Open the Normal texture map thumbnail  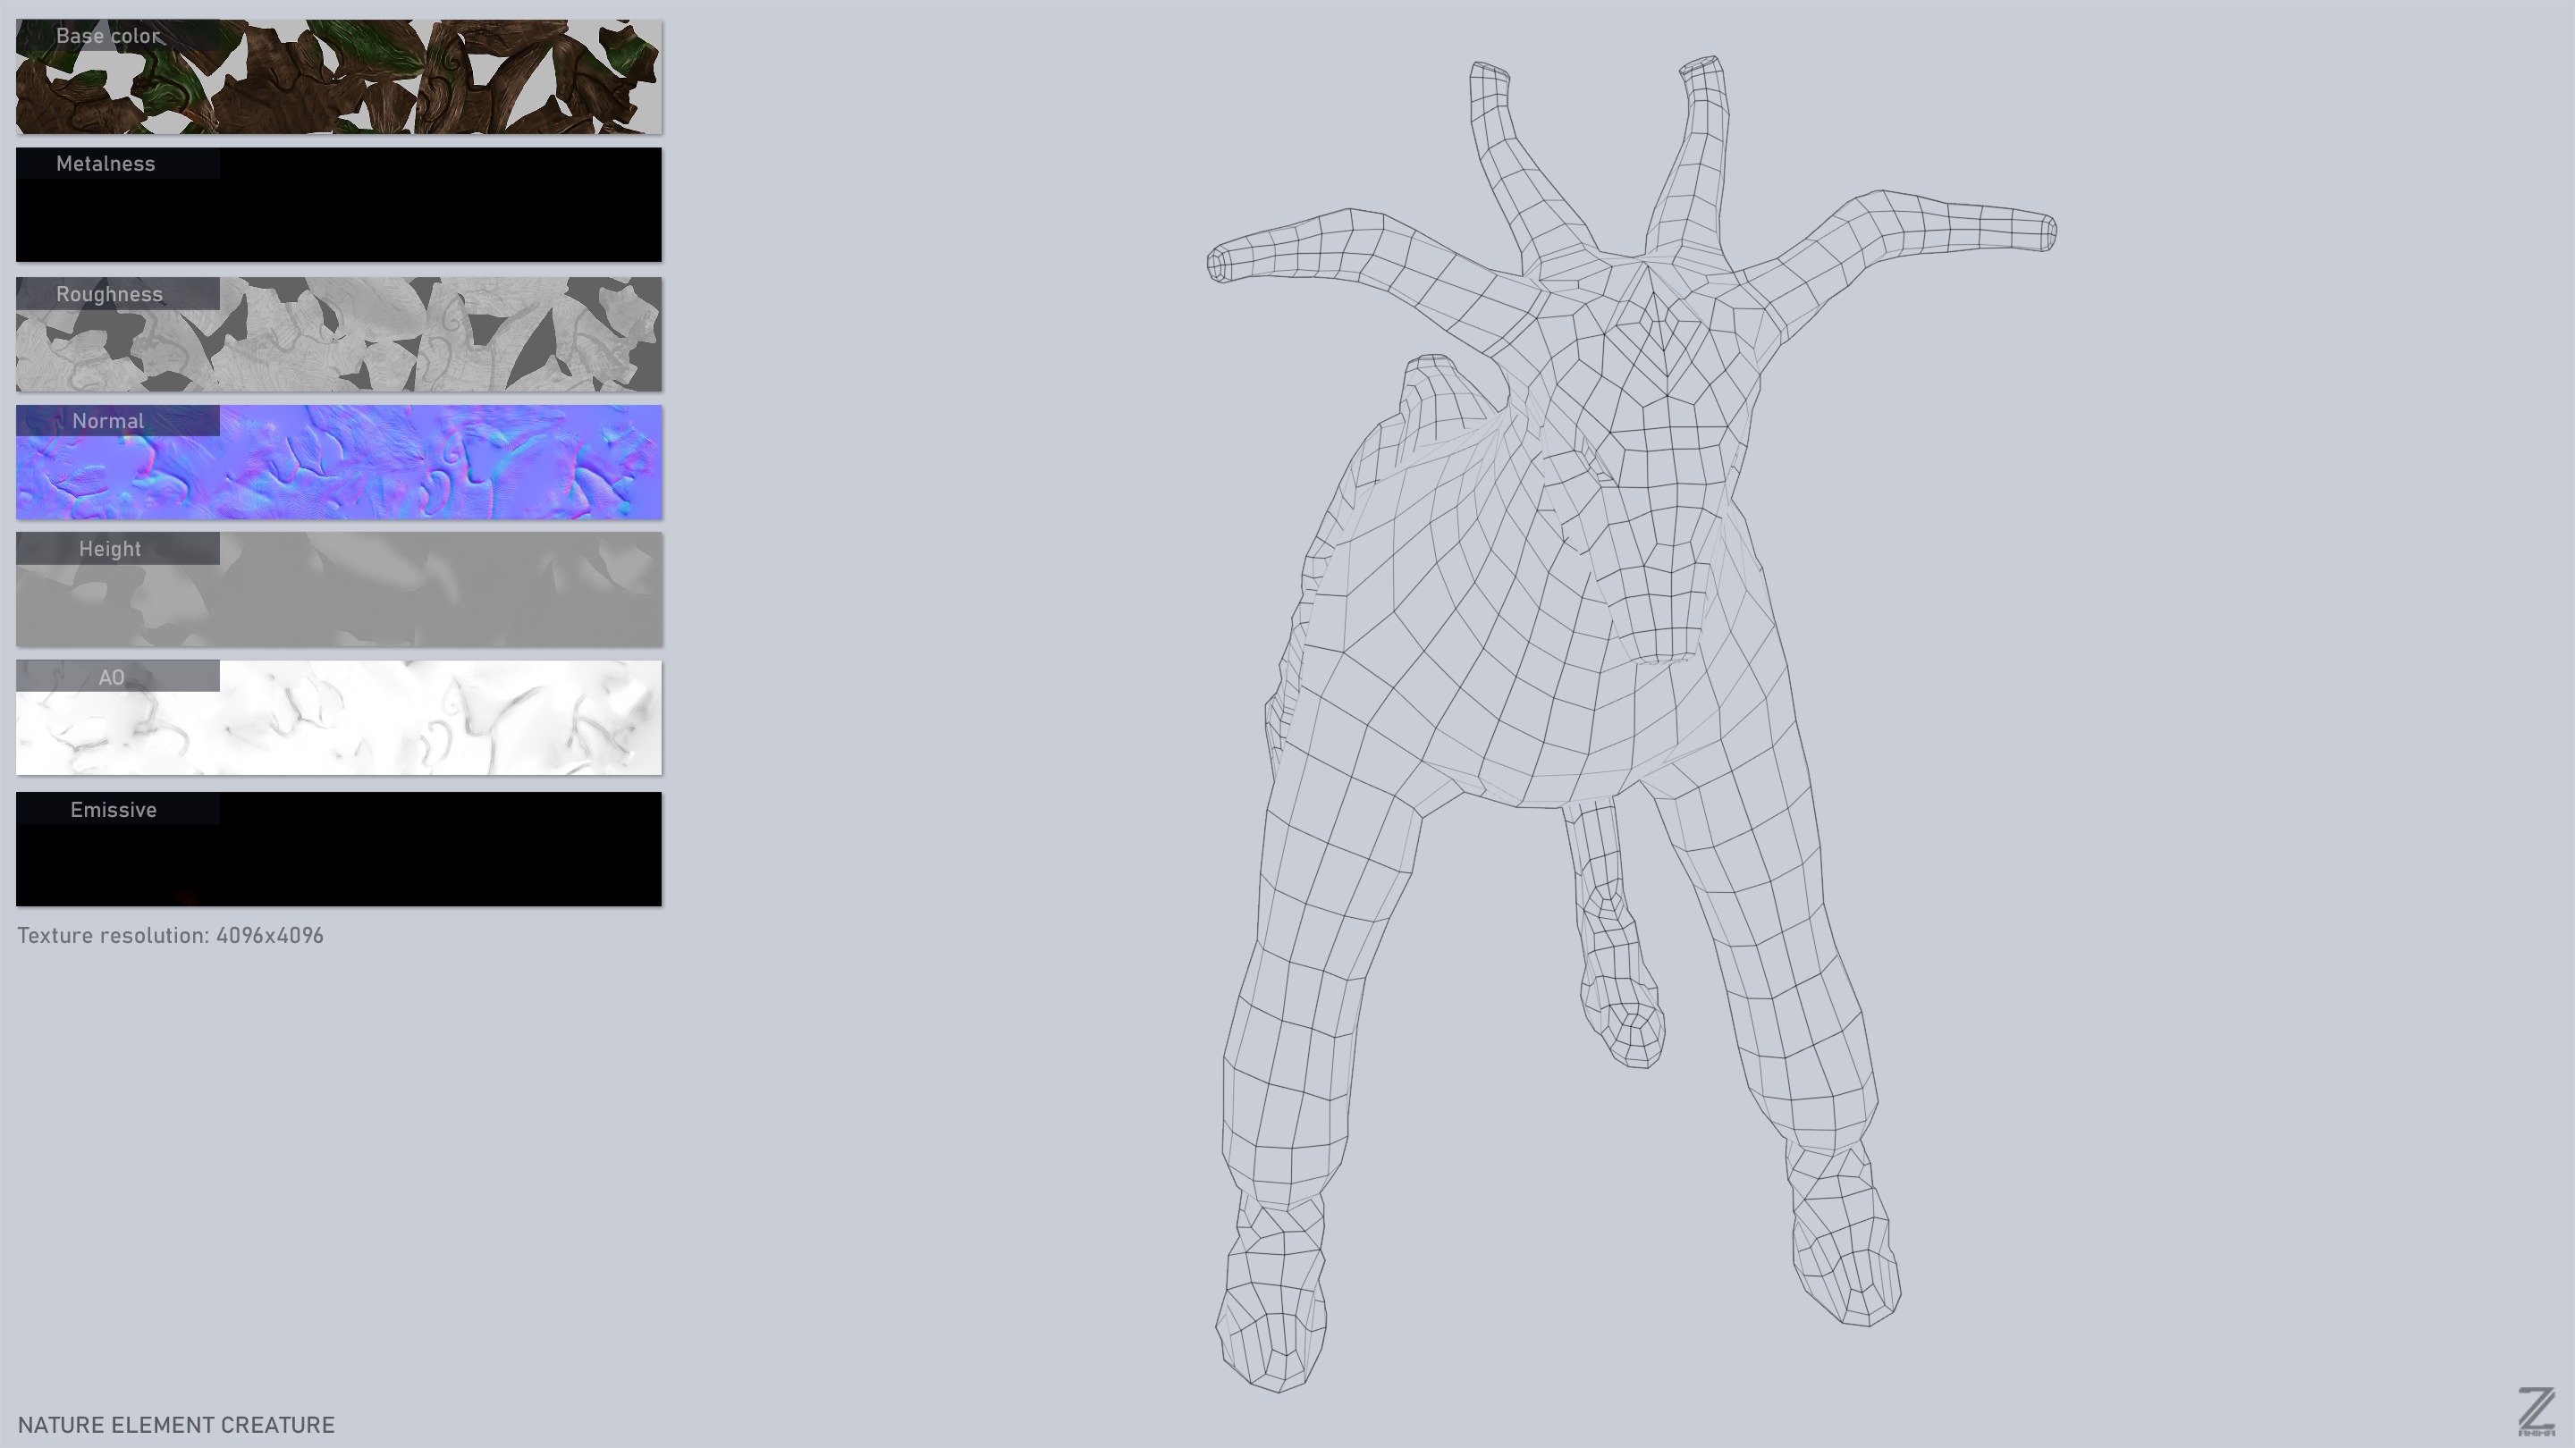[339, 462]
